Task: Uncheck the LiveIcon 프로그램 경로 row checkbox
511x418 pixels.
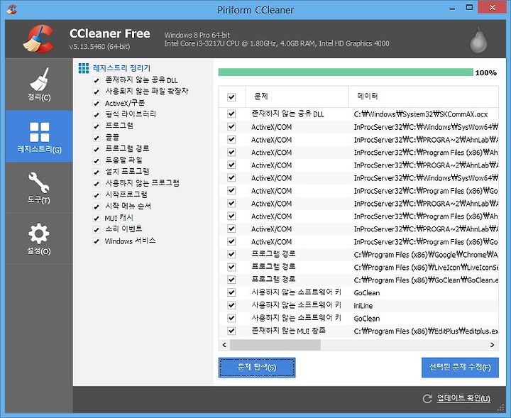Action: 231,267
